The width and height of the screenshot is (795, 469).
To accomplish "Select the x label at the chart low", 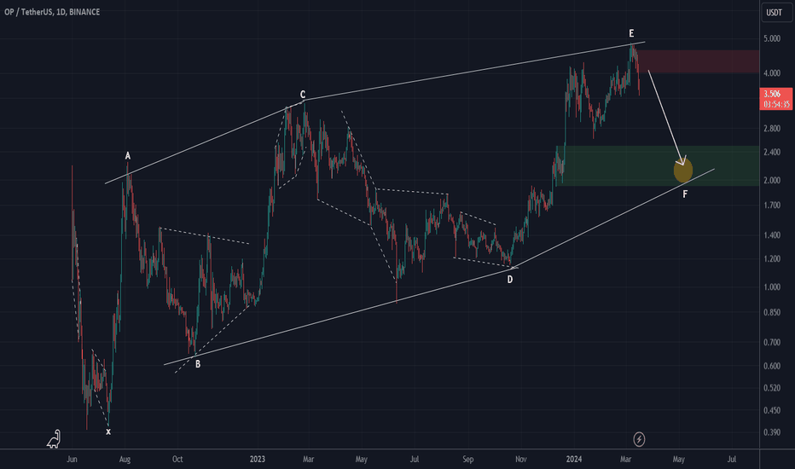I will coord(108,432).
